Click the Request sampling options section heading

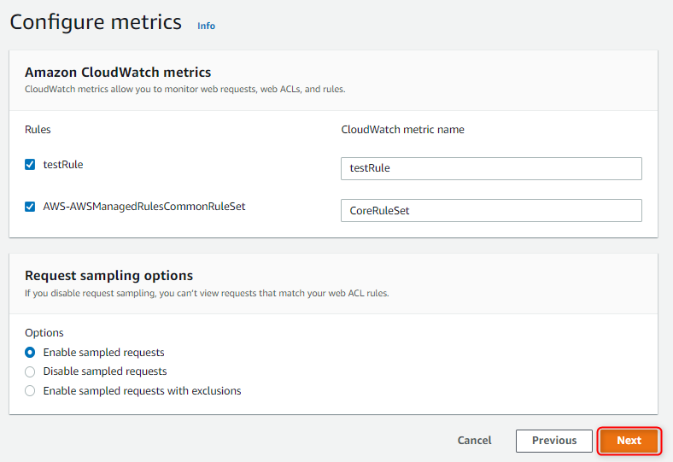[x=108, y=275]
